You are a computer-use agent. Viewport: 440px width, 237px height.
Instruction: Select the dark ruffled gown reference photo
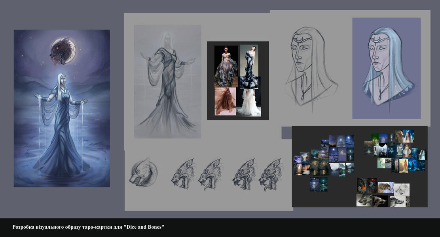click(x=249, y=66)
